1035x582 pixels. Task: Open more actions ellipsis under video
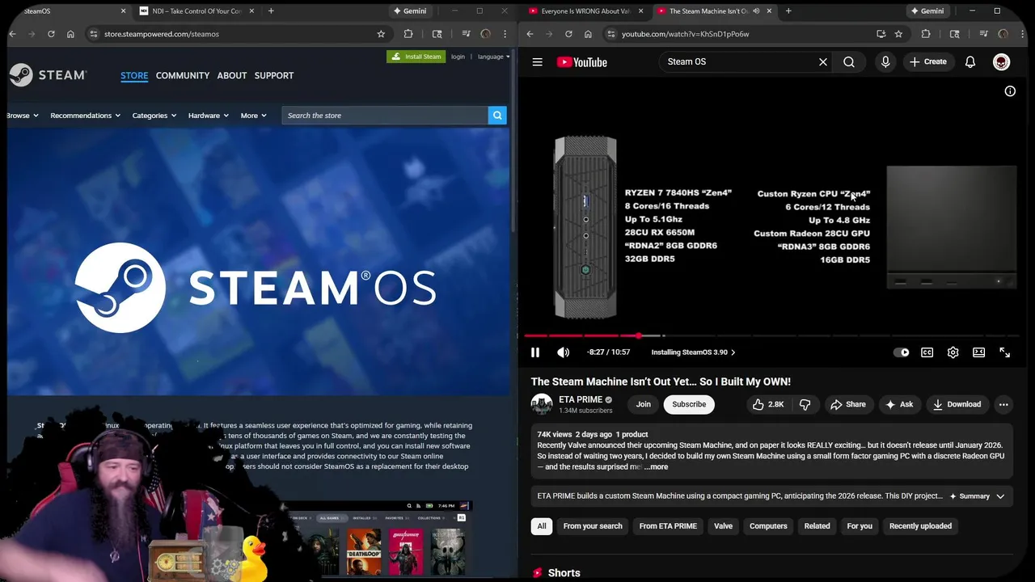coord(1003,404)
